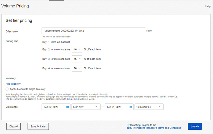Click Save for Later button
213x134 pixels.
pos(38,126)
